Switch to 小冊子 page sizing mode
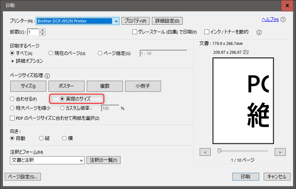 pyautogui.click(x=143, y=86)
